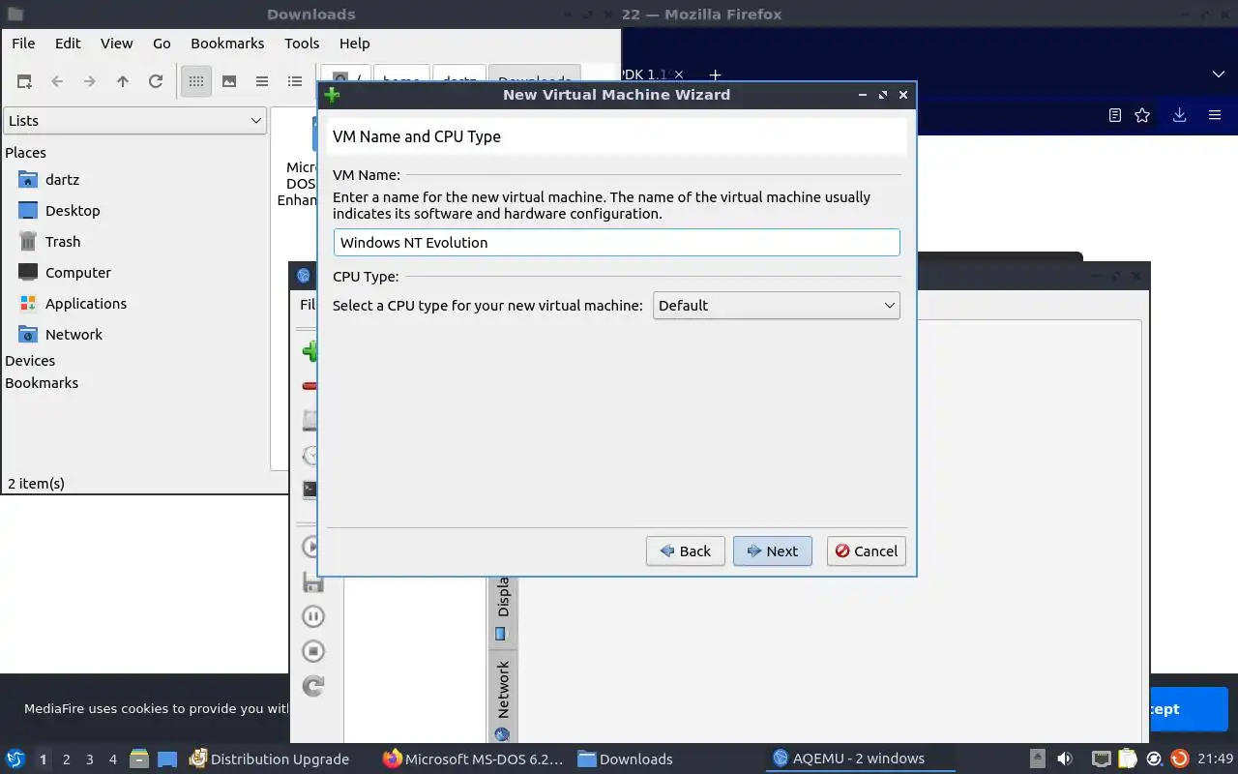Expand the Firefox list all tabs chevron
Viewport: 1238px width, 774px height.
(1218, 74)
